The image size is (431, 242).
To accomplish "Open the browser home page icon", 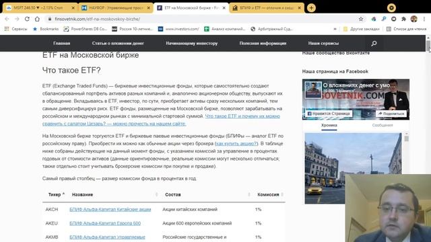I will (x=37, y=19).
